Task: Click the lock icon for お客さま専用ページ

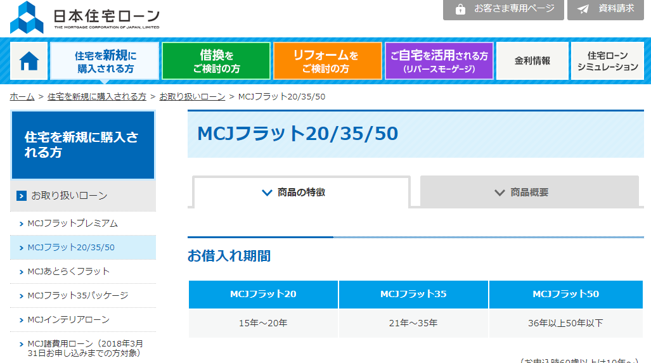Action: coord(460,9)
